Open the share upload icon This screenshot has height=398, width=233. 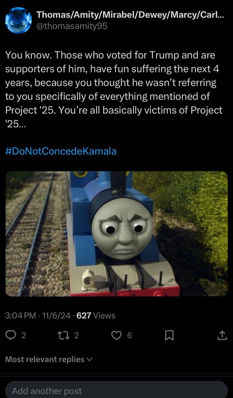point(222,335)
